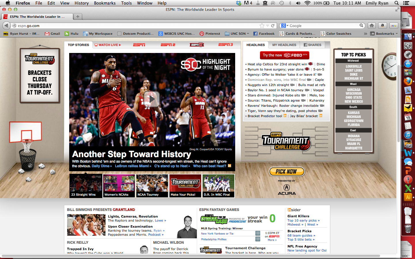Screen dimensions: 415x259
Task: Open the Brackets Close Thursday poster
Action: pyautogui.click(x=40, y=76)
